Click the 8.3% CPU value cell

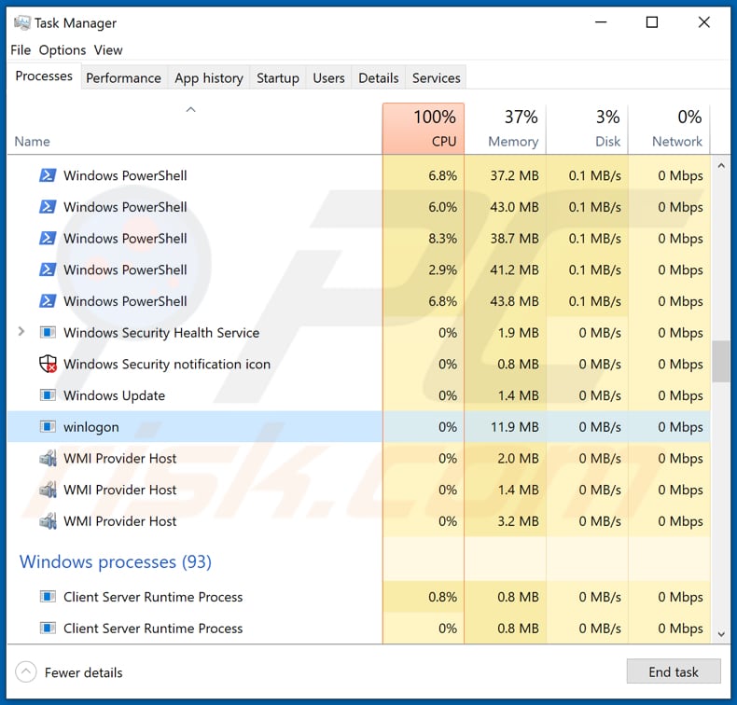424,238
